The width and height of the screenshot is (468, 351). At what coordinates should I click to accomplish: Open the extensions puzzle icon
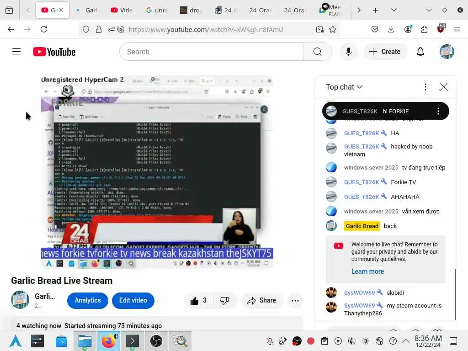(x=424, y=29)
